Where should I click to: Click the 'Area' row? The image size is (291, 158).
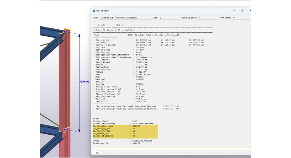(x=123, y=74)
